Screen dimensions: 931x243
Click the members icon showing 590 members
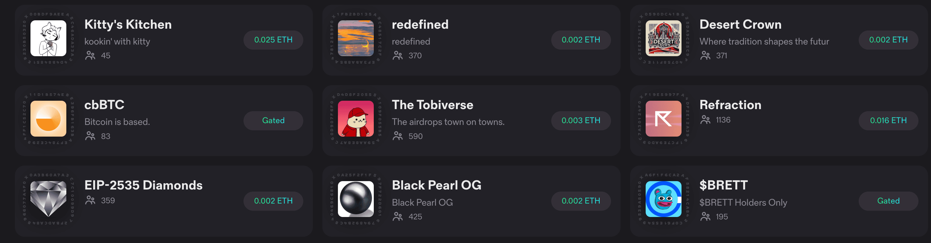(398, 136)
